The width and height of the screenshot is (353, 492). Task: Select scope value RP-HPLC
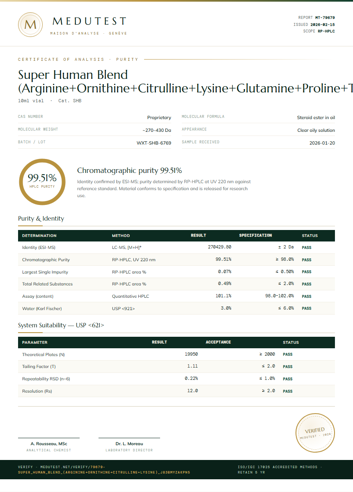click(x=326, y=31)
